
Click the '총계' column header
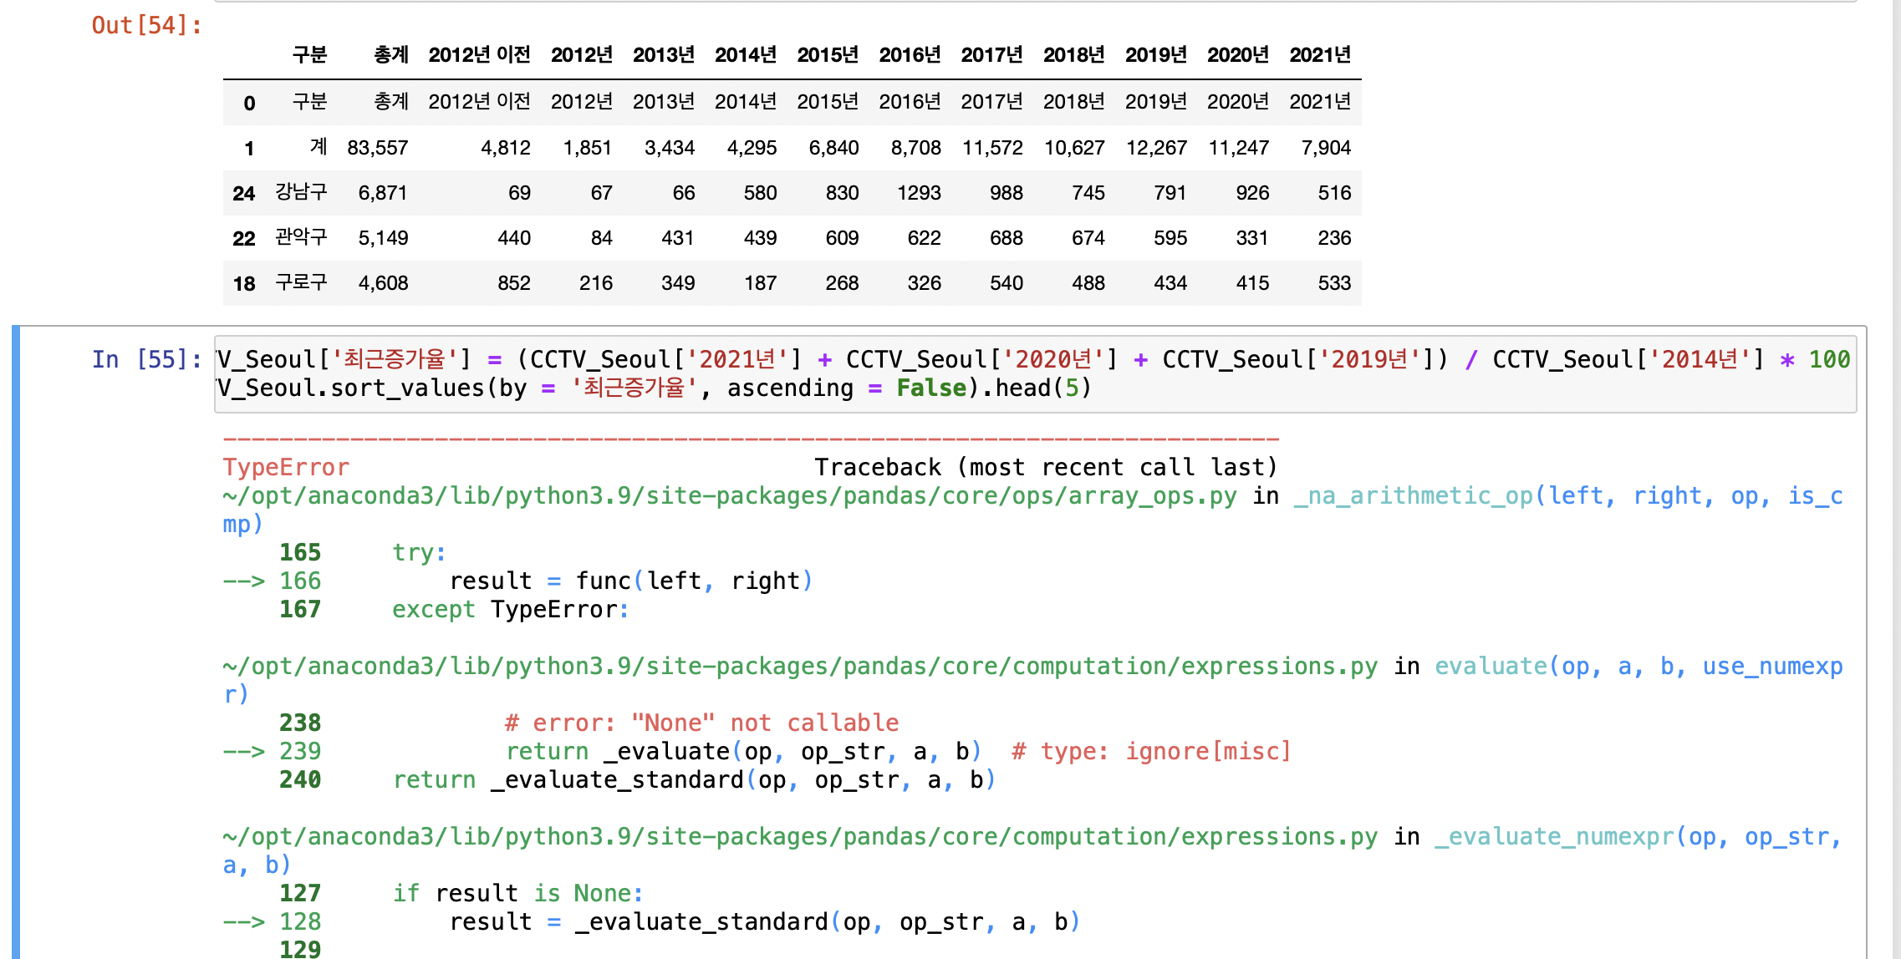point(390,55)
